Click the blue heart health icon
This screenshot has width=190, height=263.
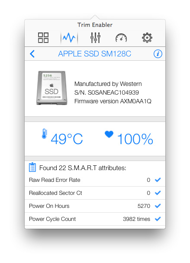(109, 134)
